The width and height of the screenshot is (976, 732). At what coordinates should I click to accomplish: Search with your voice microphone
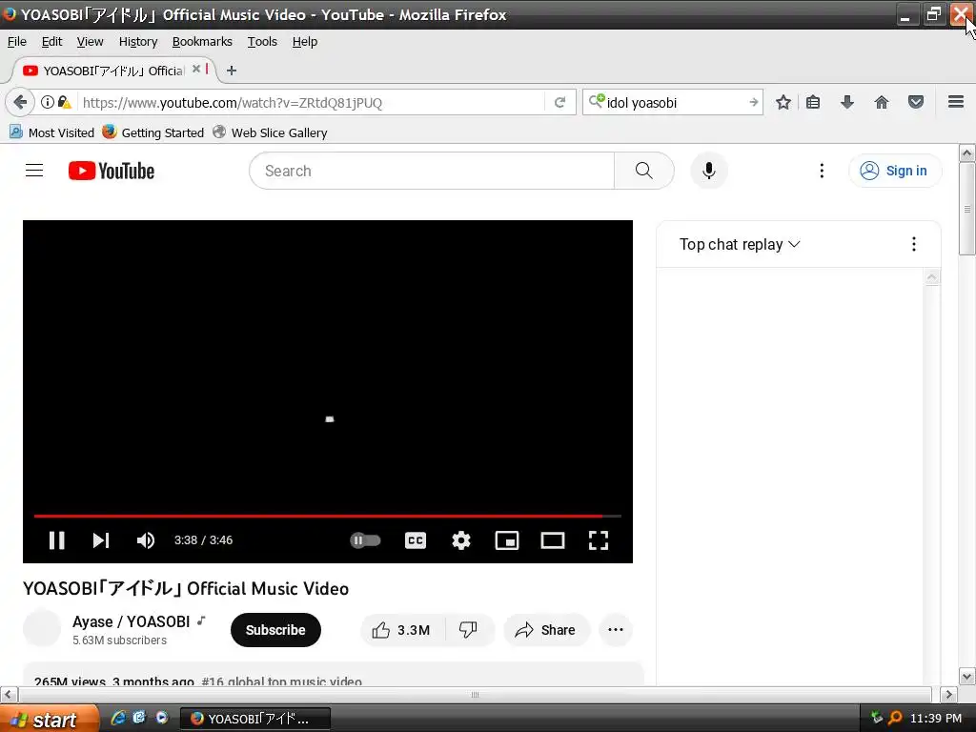[x=709, y=171]
